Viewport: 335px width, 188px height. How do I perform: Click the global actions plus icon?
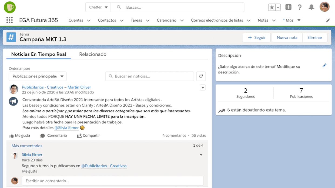(x=288, y=7)
